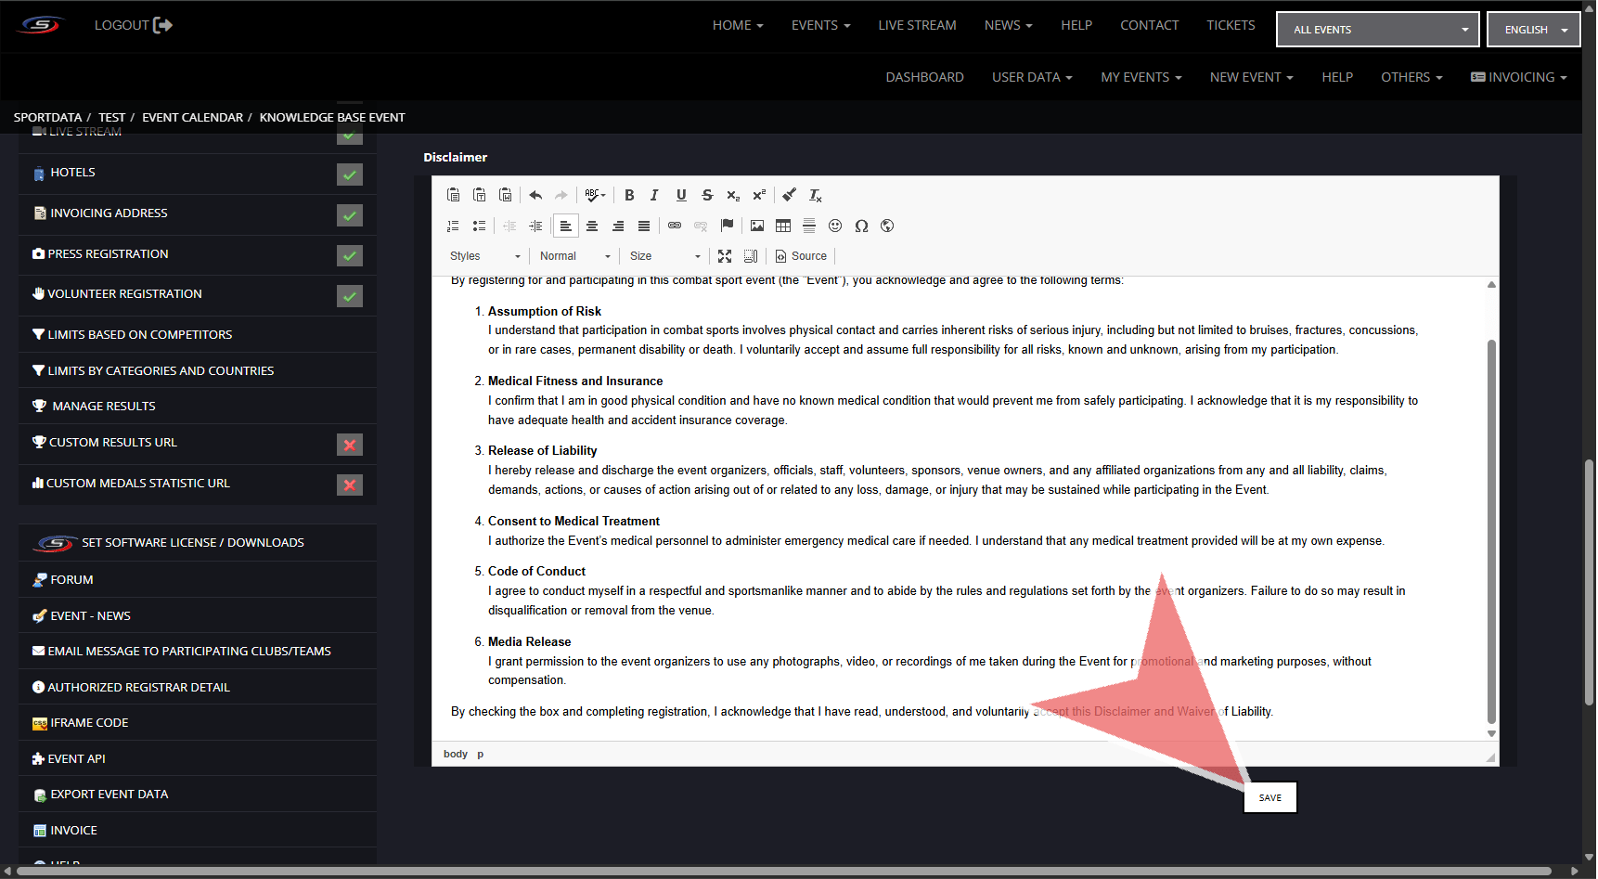Open the special character (omega) picker
1598x879 pixels.
click(861, 226)
